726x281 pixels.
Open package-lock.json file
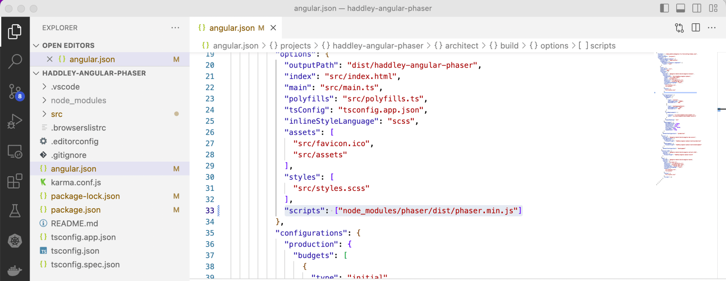[110, 196]
